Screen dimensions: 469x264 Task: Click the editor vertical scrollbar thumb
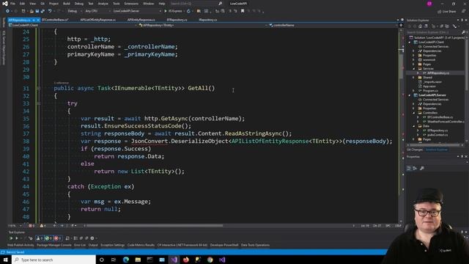[x=401, y=66]
